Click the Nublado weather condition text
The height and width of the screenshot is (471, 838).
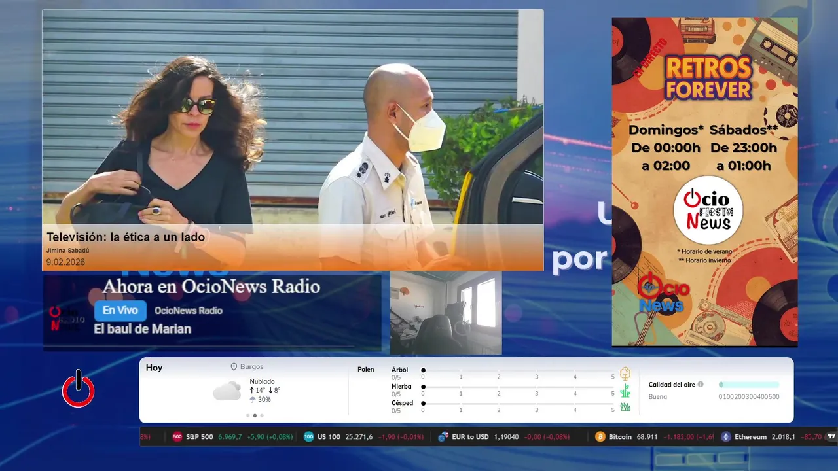[x=262, y=381]
